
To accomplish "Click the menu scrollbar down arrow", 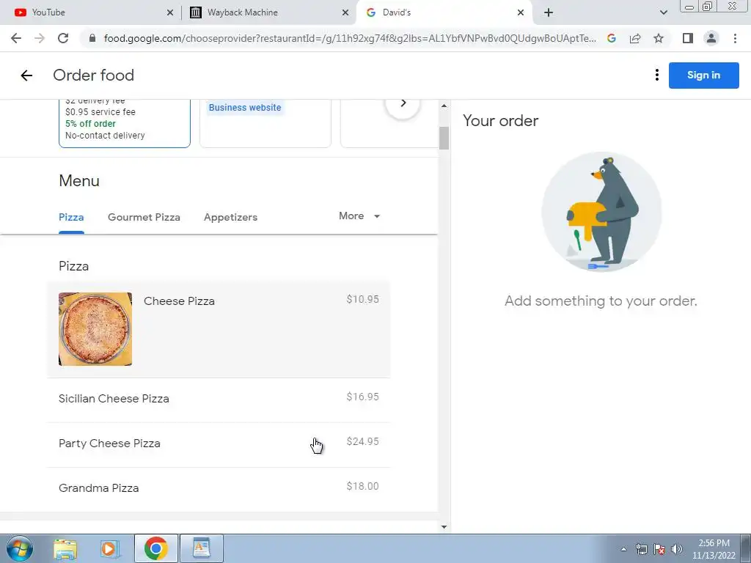I will [x=444, y=526].
